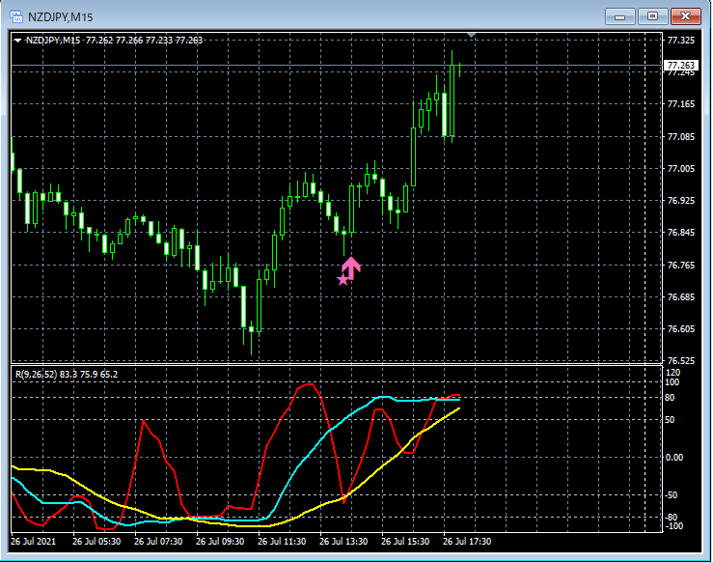Click the 77.005 price scale label
This screenshot has height=562, width=713.
click(681, 169)
